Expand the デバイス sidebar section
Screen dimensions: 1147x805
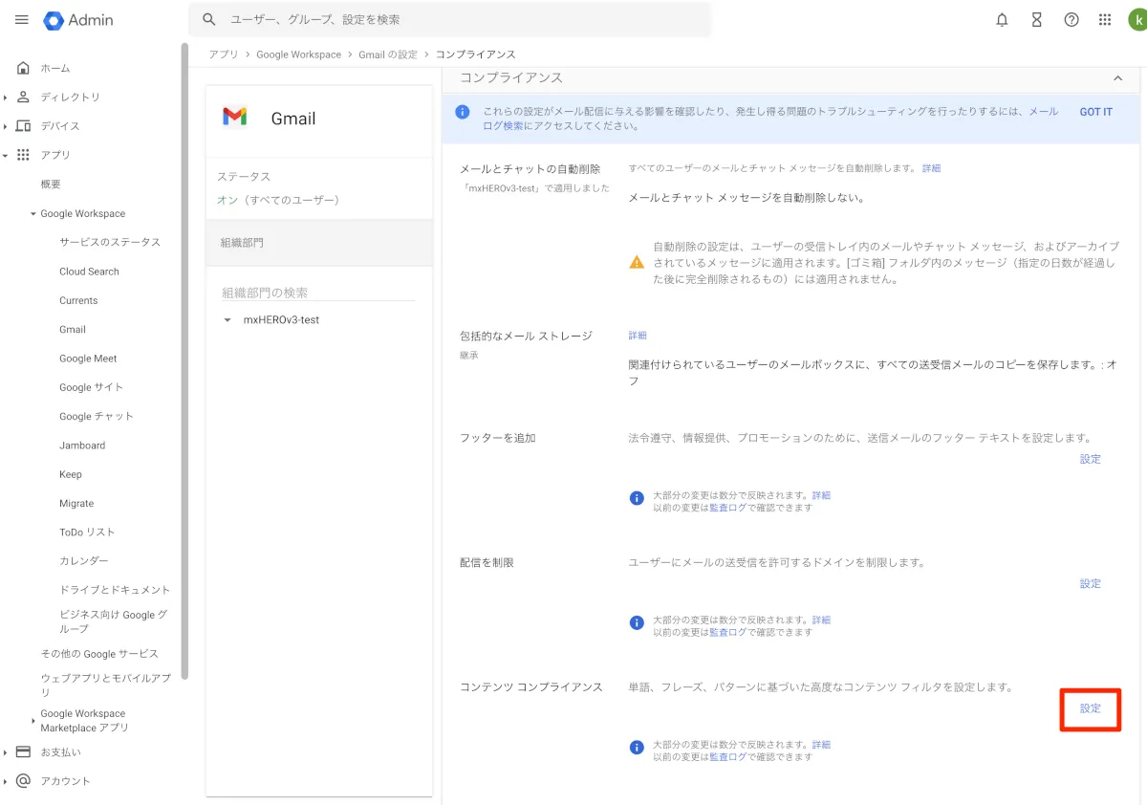click(6, 126)
